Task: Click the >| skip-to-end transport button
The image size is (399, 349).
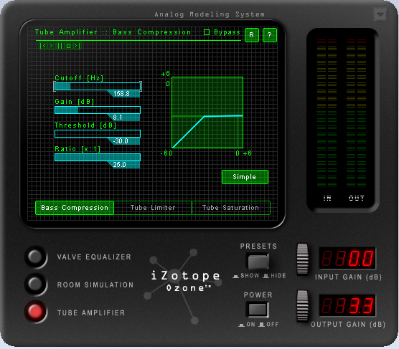Action: coord(77,46)
